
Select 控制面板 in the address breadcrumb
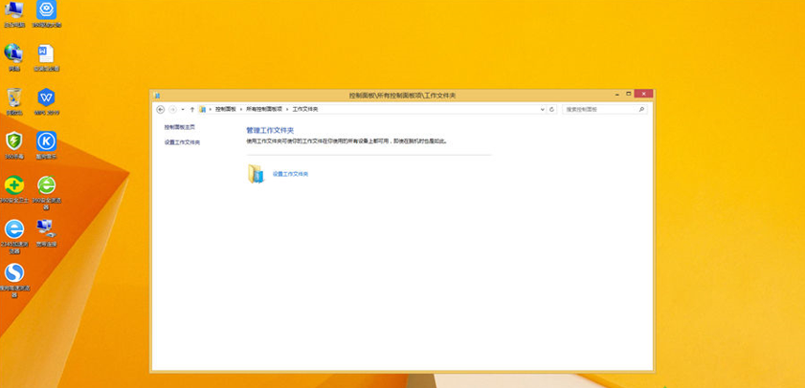click(x=226, y=110)
